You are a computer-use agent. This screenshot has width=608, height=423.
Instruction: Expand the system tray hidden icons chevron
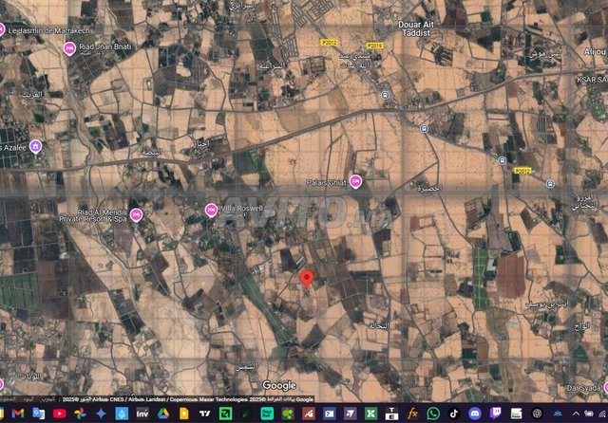[576, 414]
